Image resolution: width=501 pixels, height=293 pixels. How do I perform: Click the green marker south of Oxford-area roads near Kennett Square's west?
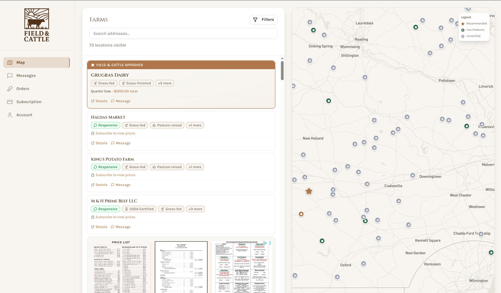[322, 241]
